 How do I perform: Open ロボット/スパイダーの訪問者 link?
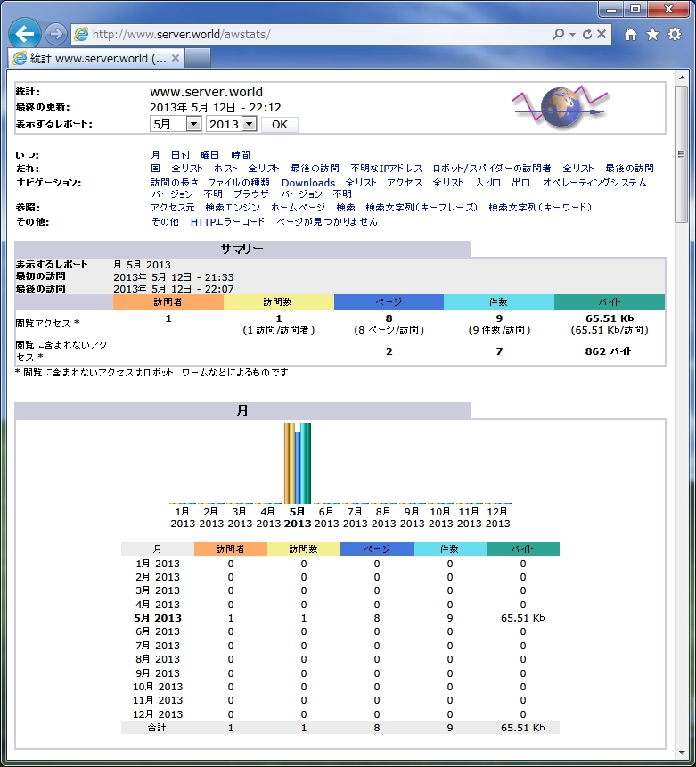click(492, 169)
